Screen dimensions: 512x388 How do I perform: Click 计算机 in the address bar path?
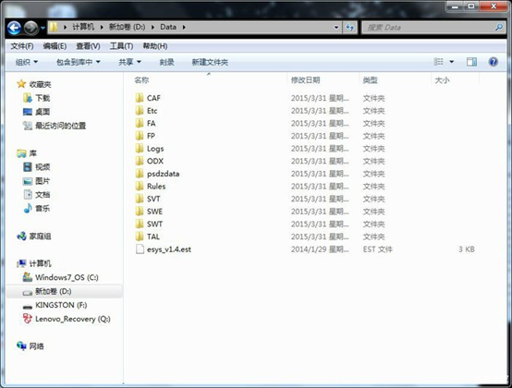click(83, 27)
